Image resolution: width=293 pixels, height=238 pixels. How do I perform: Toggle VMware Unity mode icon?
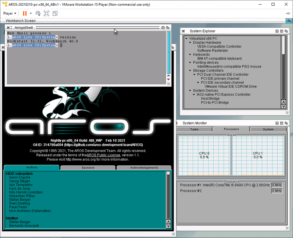pos(55,13)
